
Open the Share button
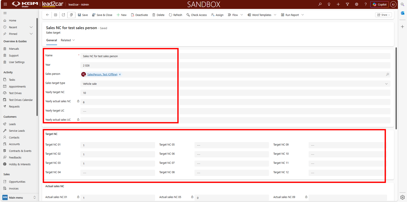[384, 15]
